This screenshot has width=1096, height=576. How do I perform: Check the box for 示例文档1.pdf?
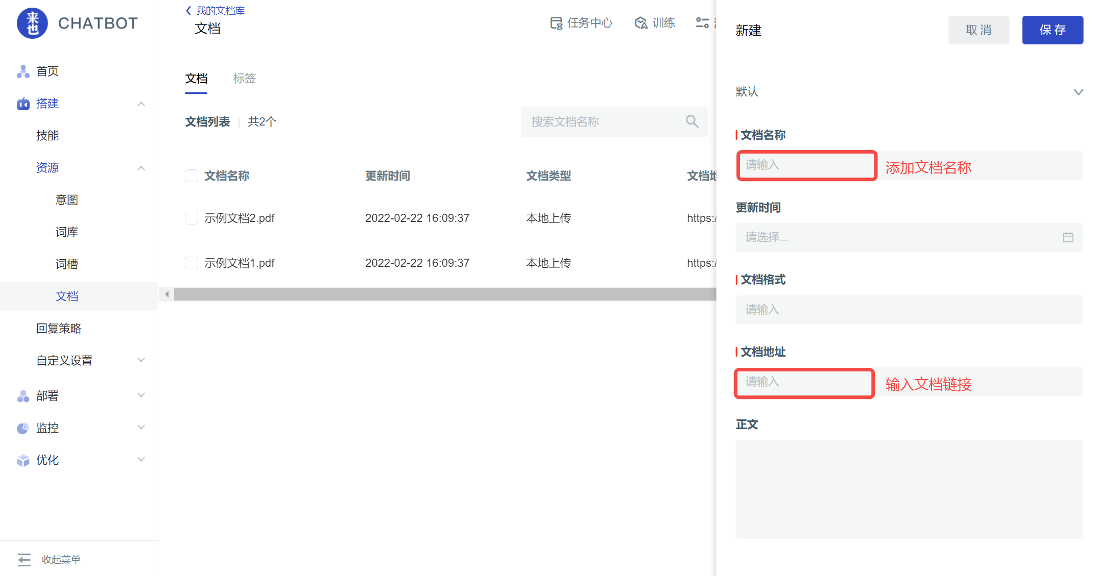pos(192,263)
